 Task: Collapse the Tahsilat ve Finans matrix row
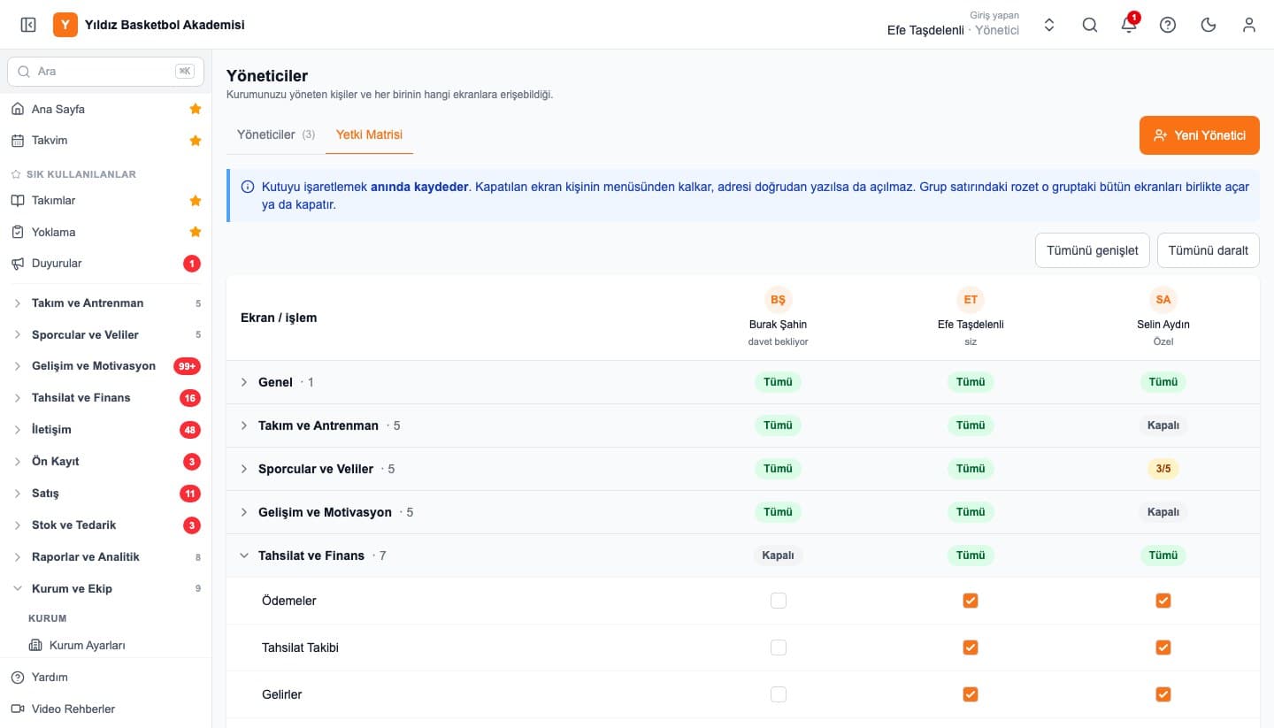click(245, 556)
